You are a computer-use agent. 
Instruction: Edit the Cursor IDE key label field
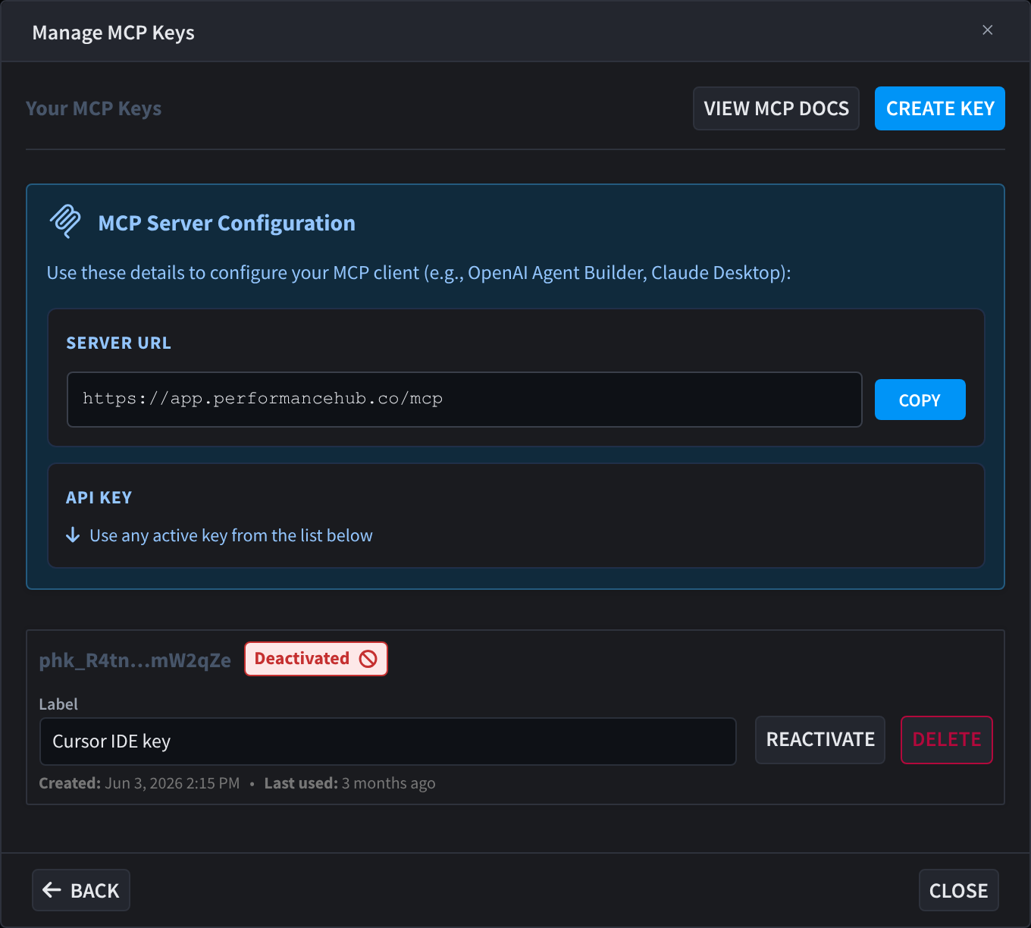tap(388, 741)
